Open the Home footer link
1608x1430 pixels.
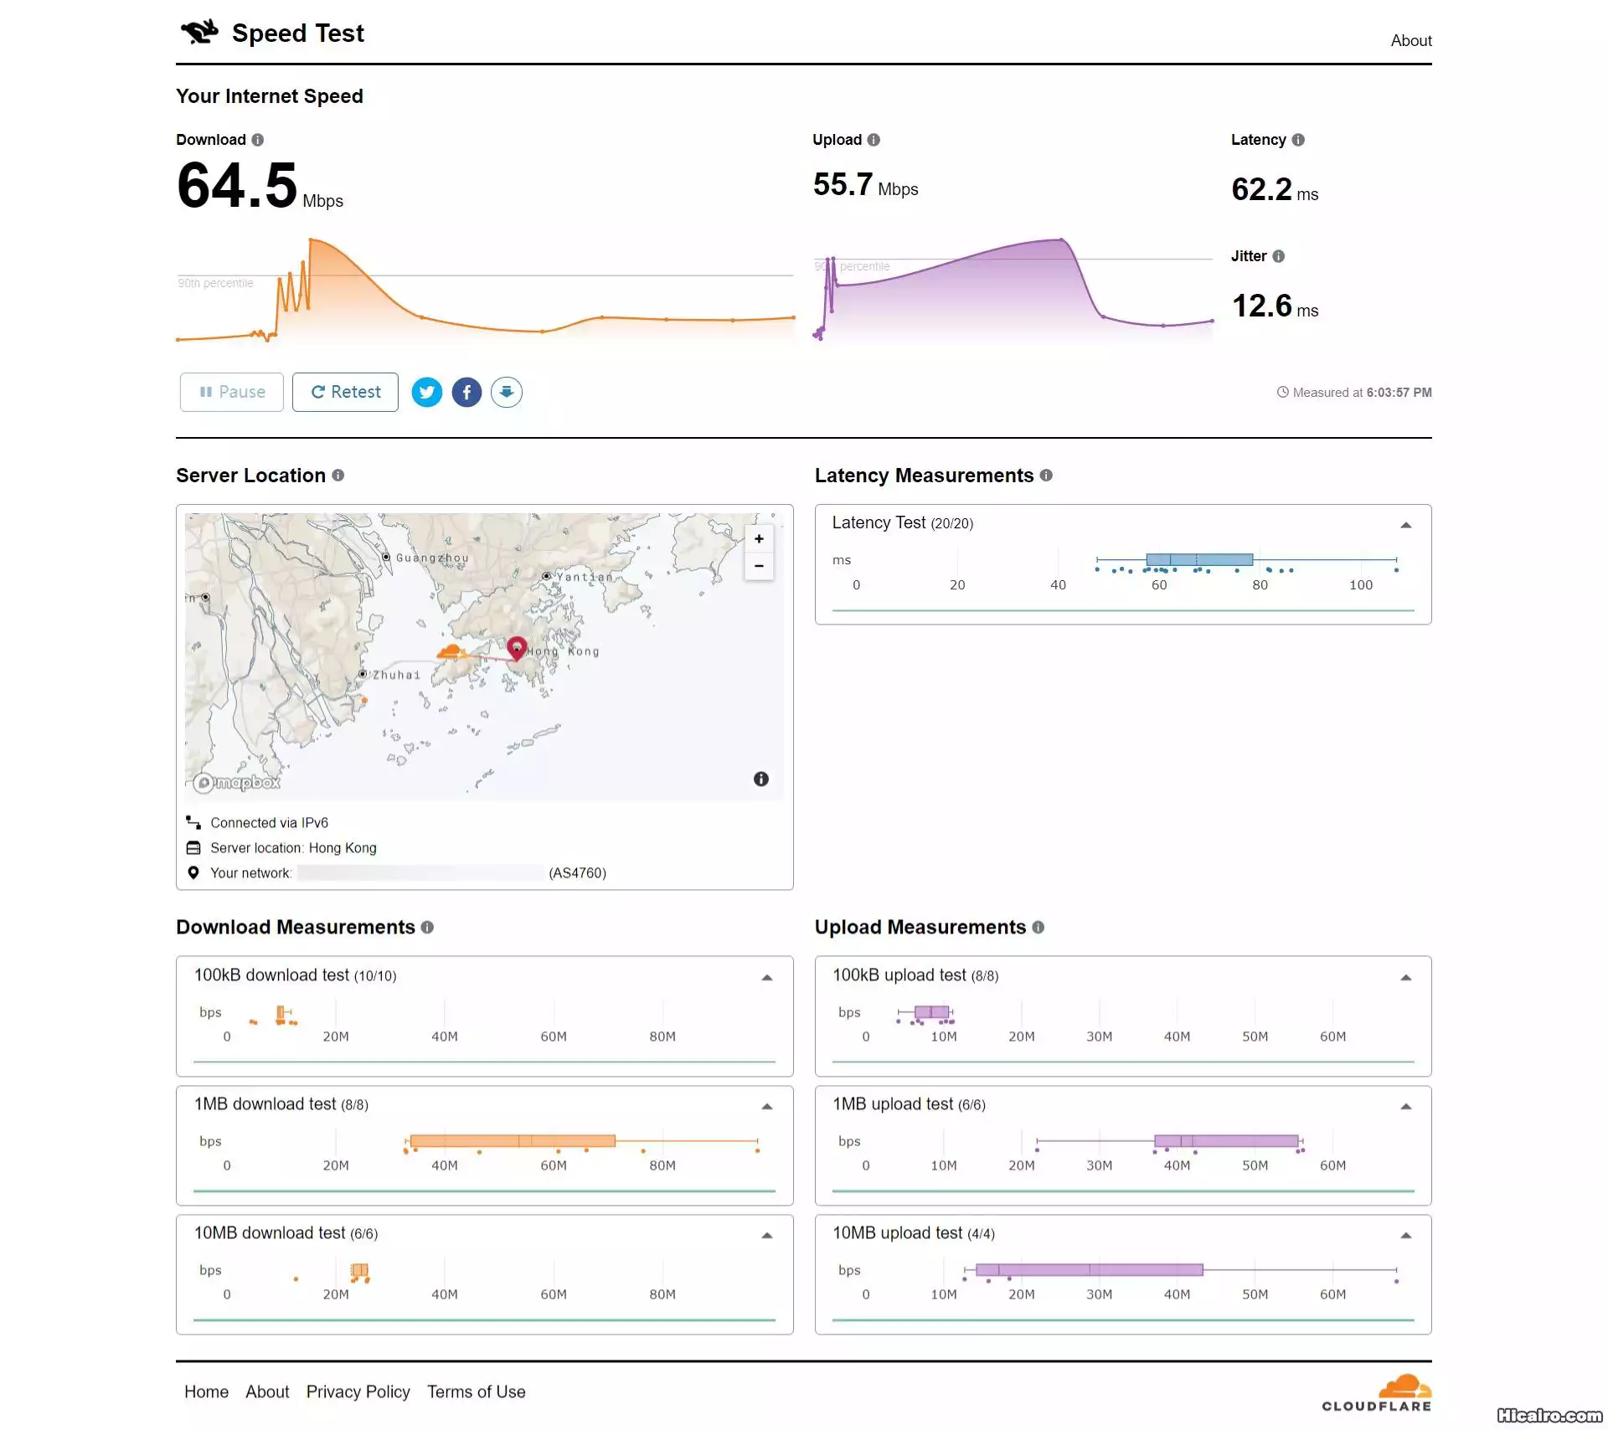[x=206, y=1391]
